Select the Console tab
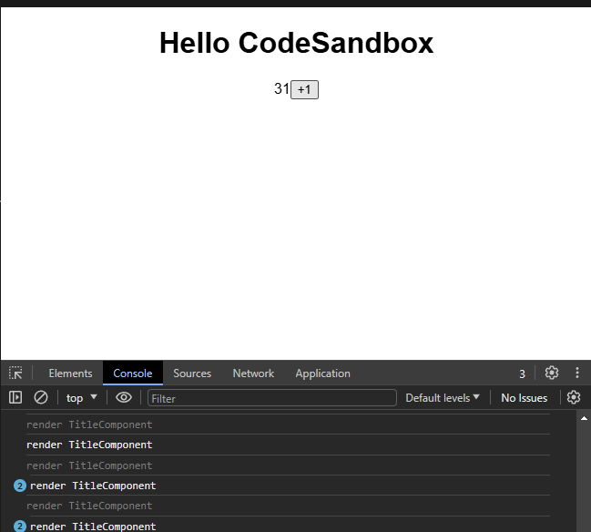This screenshot has width=591, height=532. pyautogui.click(x=133, y=373)
